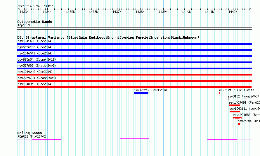Open the esv3152 (Wang2008) label
The height and width of the screenshot is (156, 260).
pos(243,96)
